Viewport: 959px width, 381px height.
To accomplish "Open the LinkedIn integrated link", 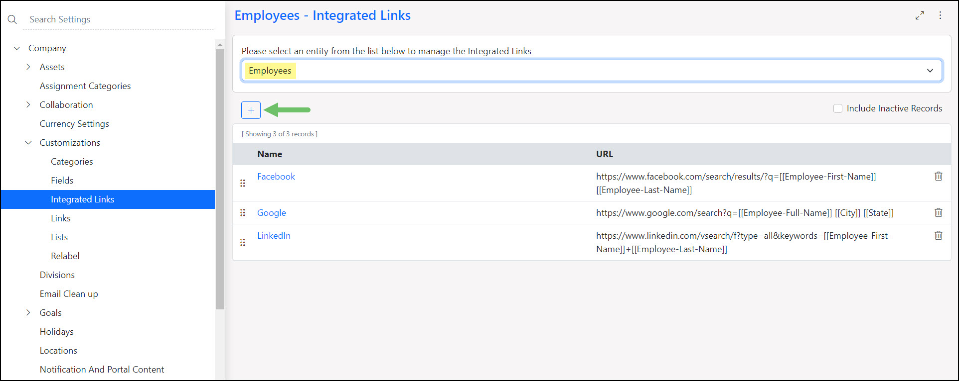I will (274, 236).
